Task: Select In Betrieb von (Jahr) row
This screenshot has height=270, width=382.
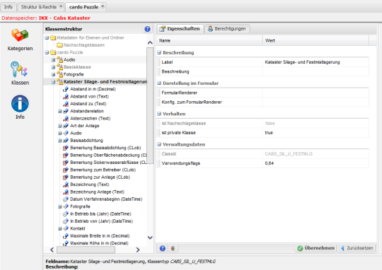Action: [101, 221]
